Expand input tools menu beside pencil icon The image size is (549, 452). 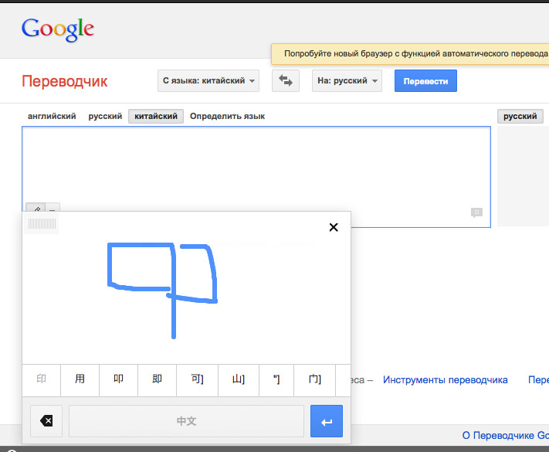pyautogui.click(x=53, y=209)
